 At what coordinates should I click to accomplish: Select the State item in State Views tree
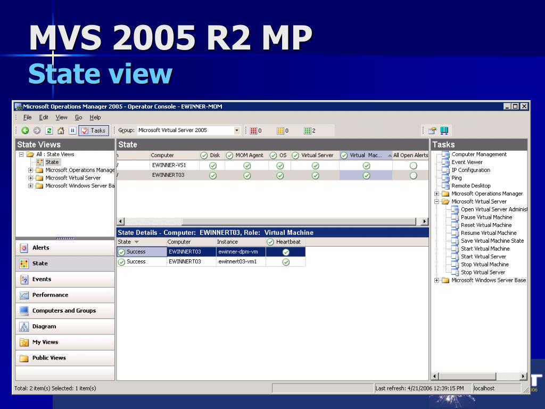[x=52, y=162]
